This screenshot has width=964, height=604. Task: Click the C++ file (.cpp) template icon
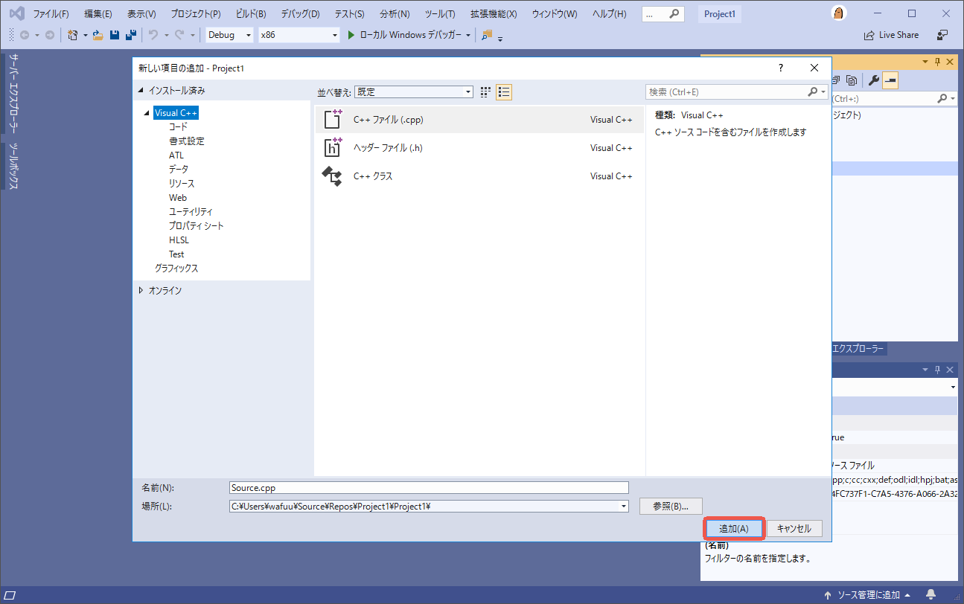point(333,120)
